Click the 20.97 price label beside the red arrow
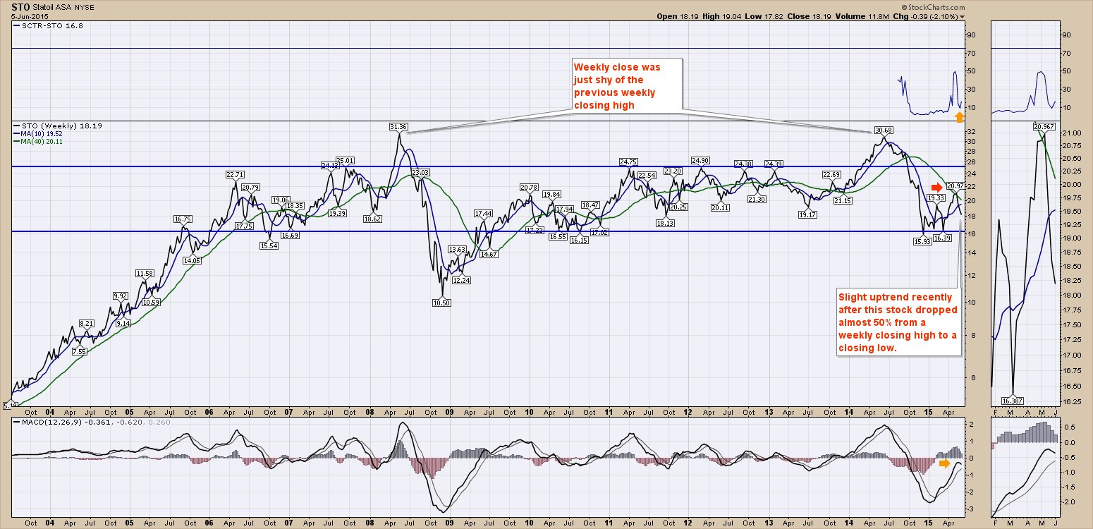 (955, 186)
